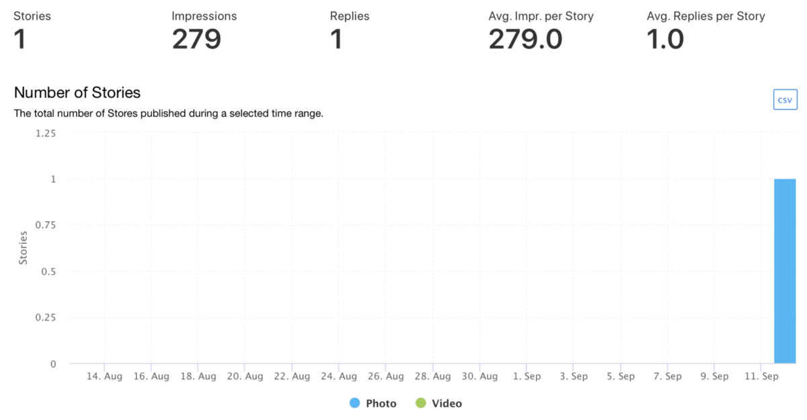Select the blue bar for 11. Sep
The image size is (807, 420).
pyautogui.click(x=785, y=271)
